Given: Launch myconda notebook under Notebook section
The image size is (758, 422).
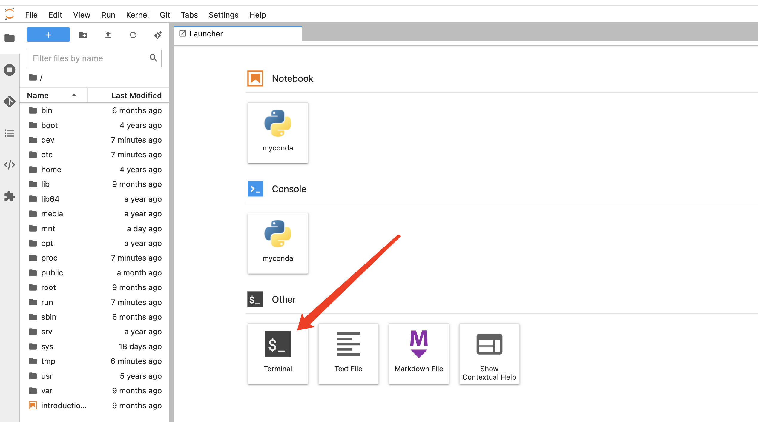Looking at the screenshot, I should (278, 133).
